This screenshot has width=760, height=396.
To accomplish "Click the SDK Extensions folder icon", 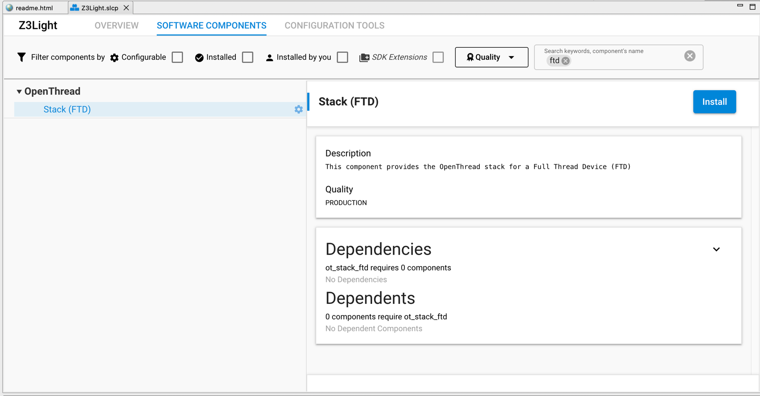I will pos(364,58).
